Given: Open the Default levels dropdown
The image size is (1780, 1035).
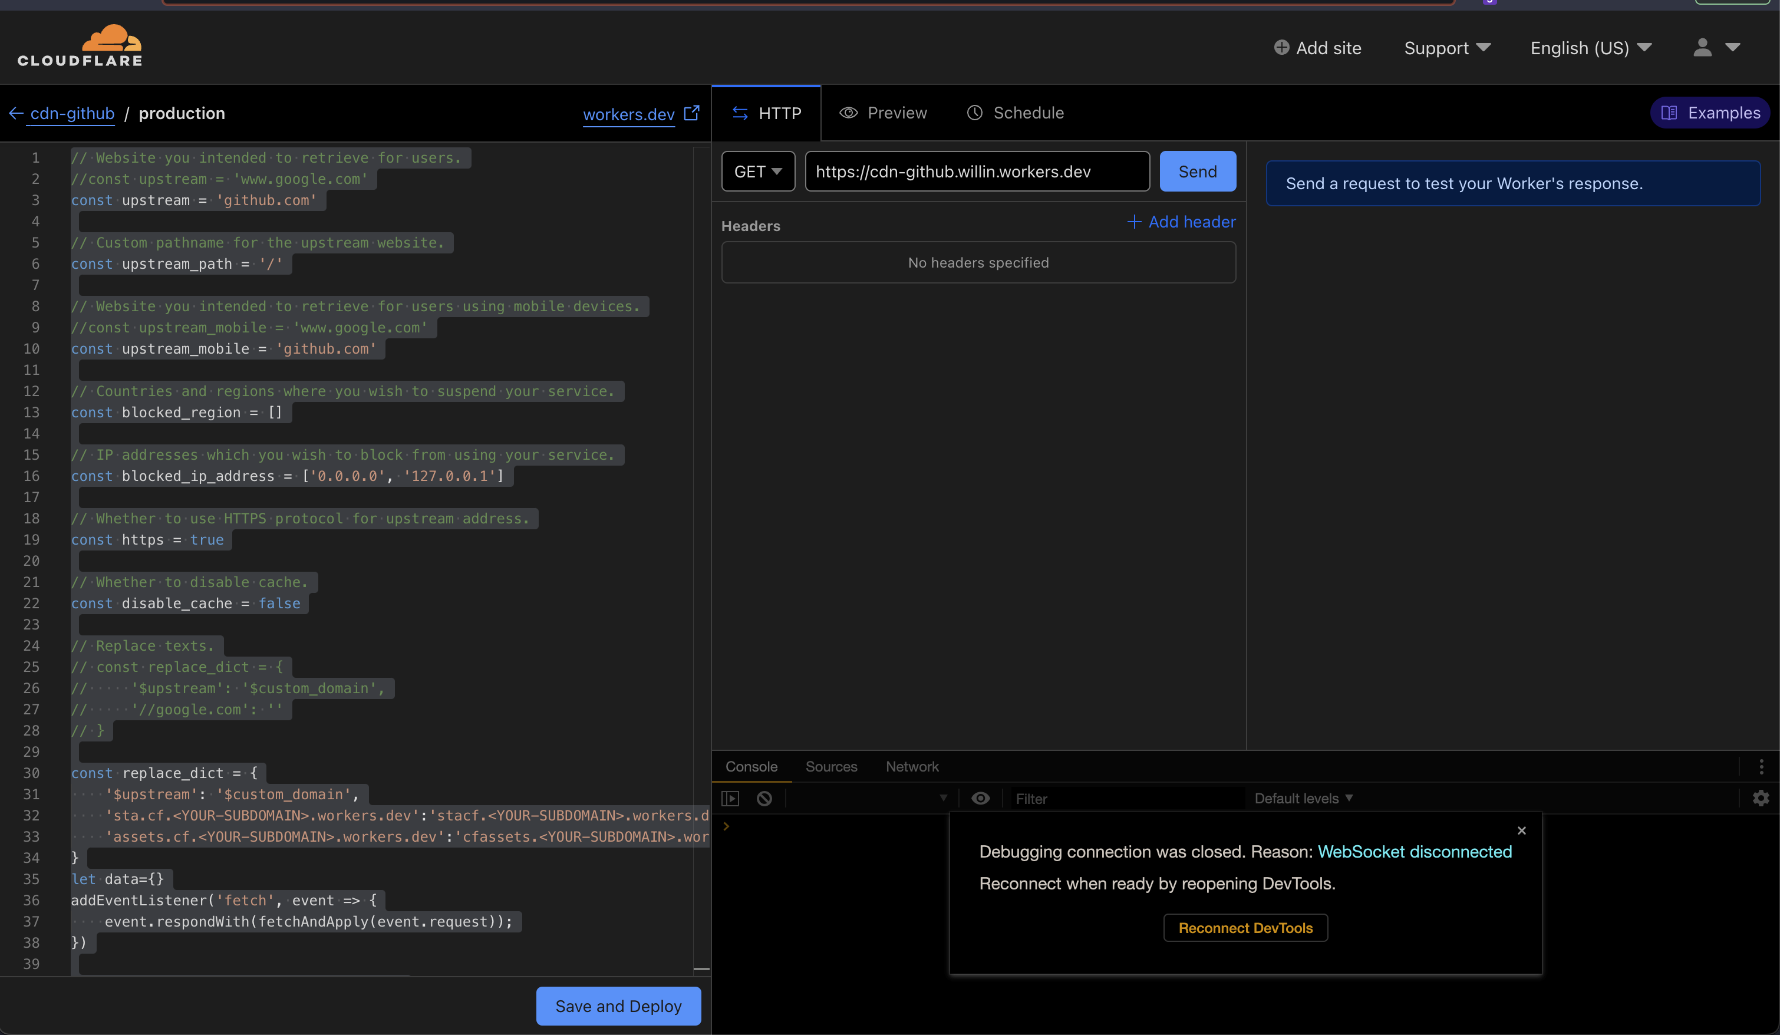Looking at the screenshot, I should coord(1303,798).
